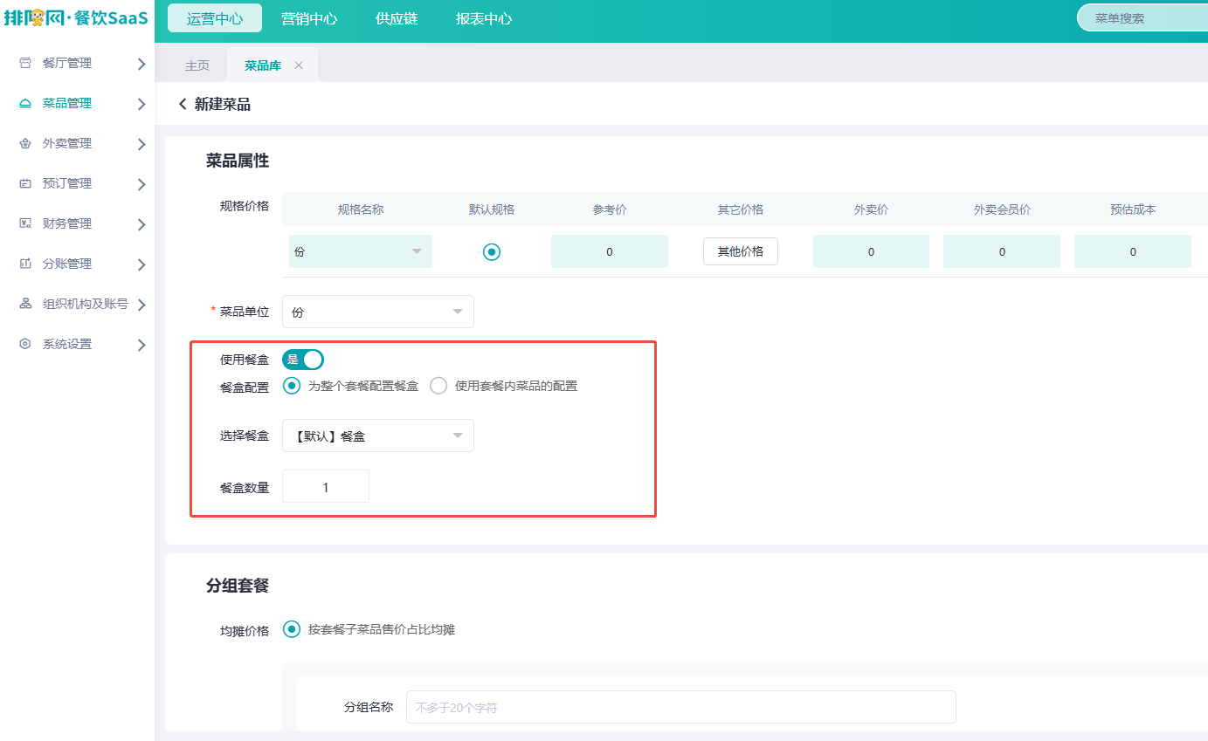Expand 分账管理 submenu chevron
Screen dimensions: 1208x741
coord(142,264)
